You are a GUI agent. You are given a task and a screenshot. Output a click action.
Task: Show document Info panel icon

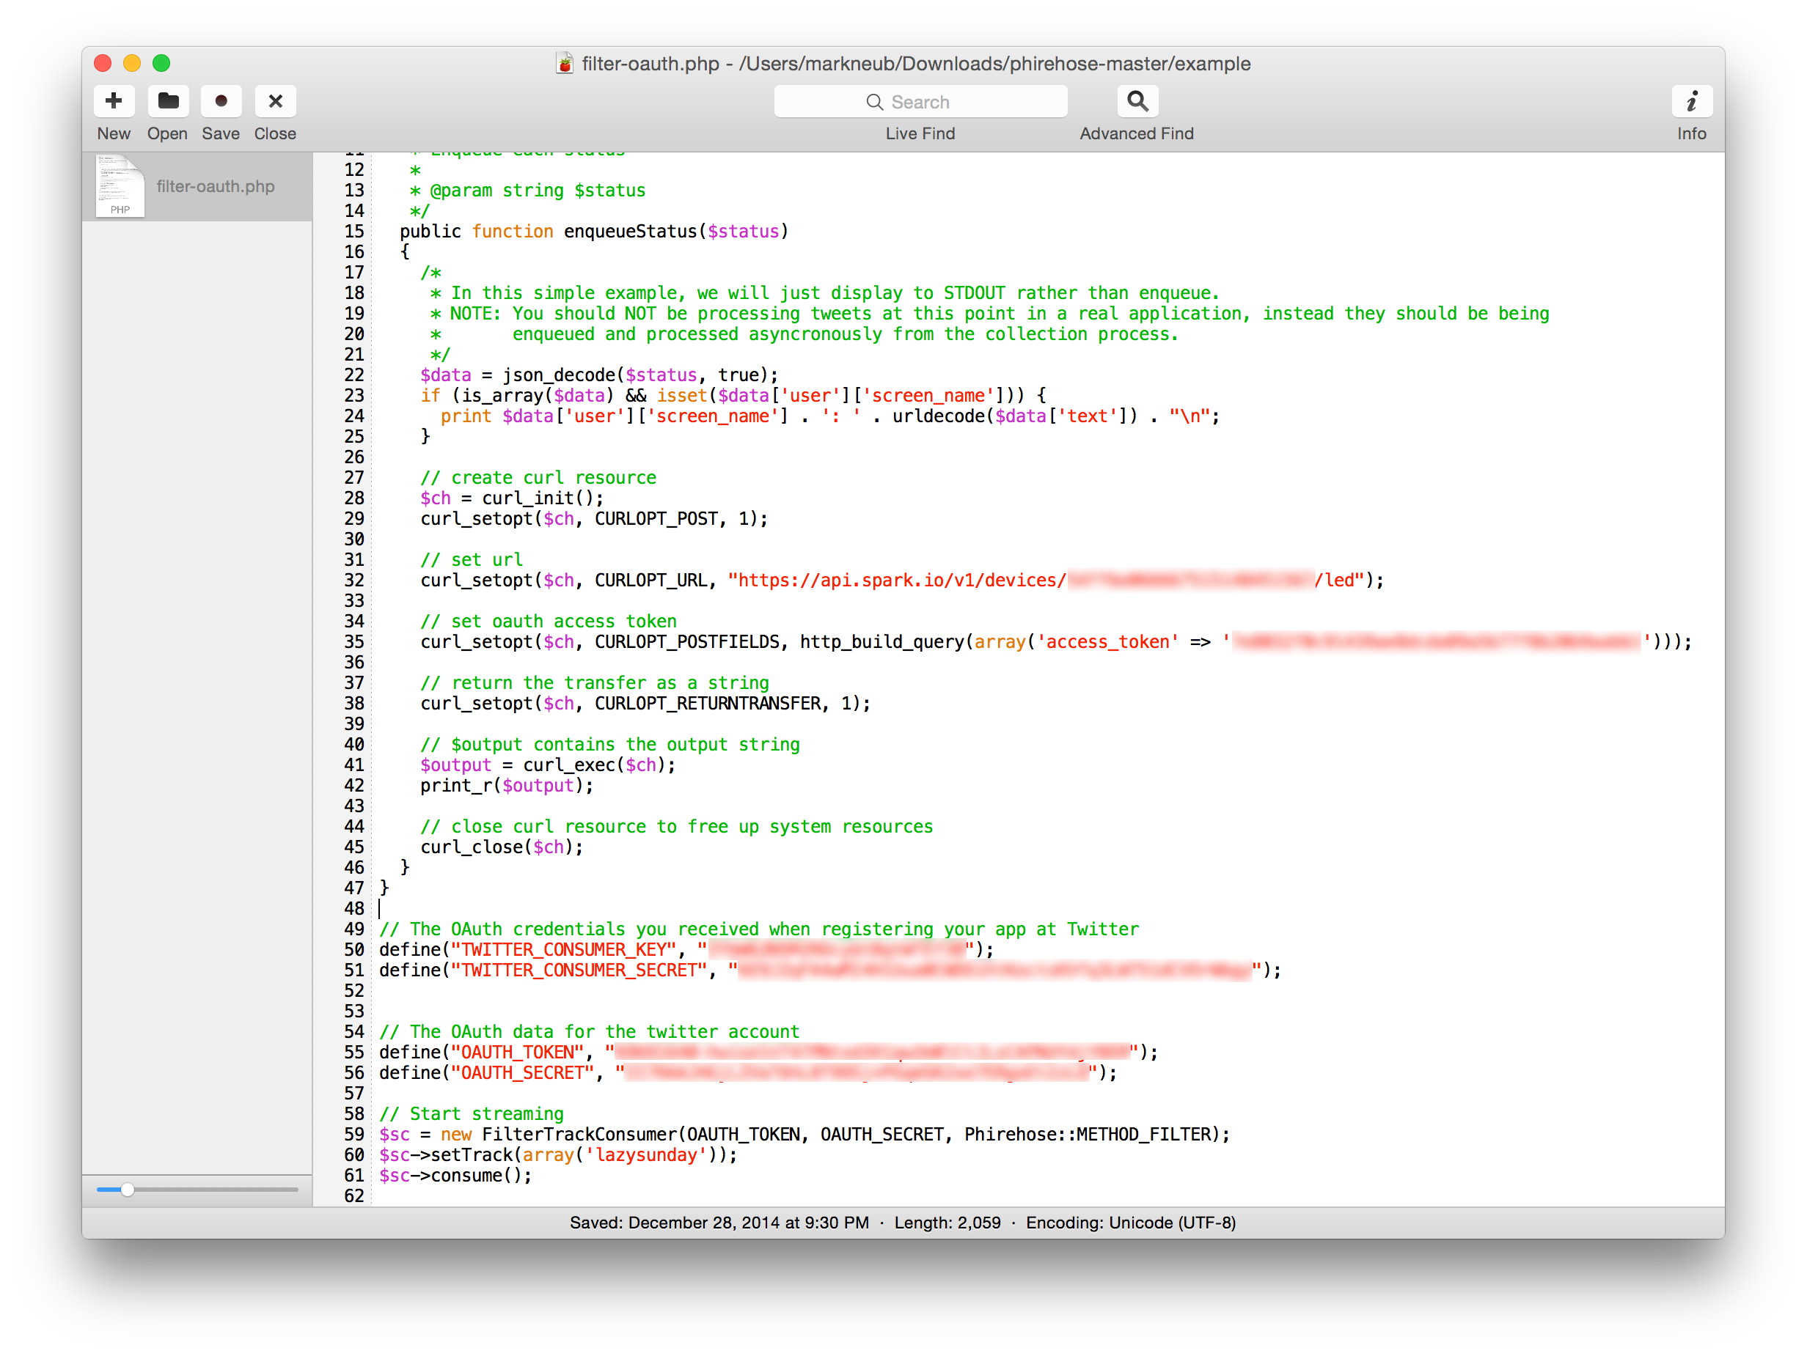(1691, 101)
